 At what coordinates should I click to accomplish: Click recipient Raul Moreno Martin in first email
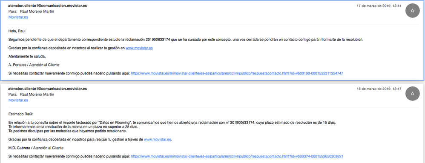point(37,11)
